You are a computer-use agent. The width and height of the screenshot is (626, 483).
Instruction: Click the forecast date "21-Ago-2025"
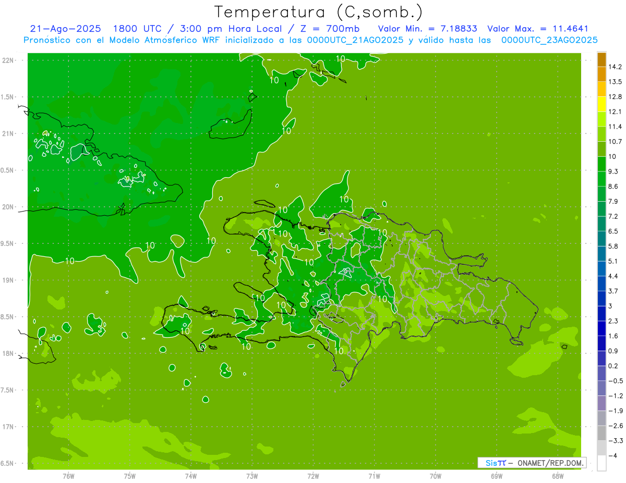pos(65,29)
